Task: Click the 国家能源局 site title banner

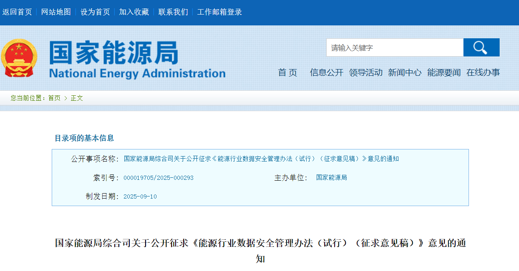Action: point(137,60)
